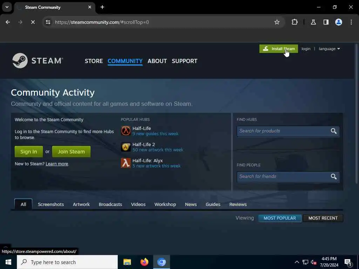The width and height of the screenshot is (359, 269).
Task: Open the tab search dropdown arrow
Action: point(7,7)
